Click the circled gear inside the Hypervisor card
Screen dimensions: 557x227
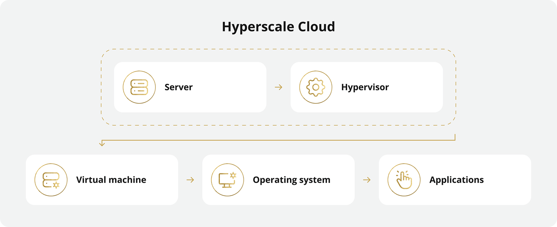(x=315, y=87)
